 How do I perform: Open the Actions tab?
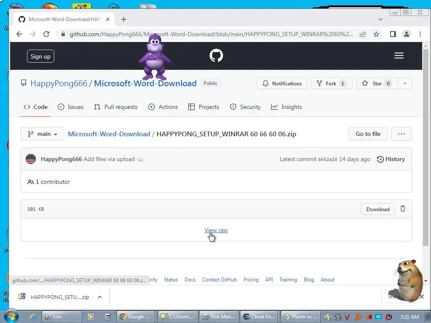tap(163, 107)
